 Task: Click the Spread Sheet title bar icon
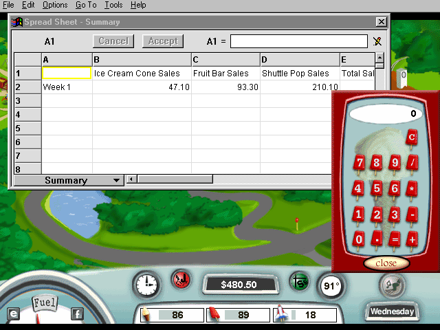tap(16, 22)
